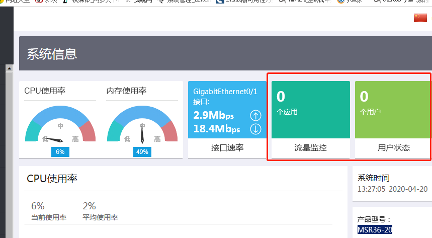Screen dimensions: 432x238
Task: Click the system time 13:27:05 2020-04-20
Action: [392, 189]
